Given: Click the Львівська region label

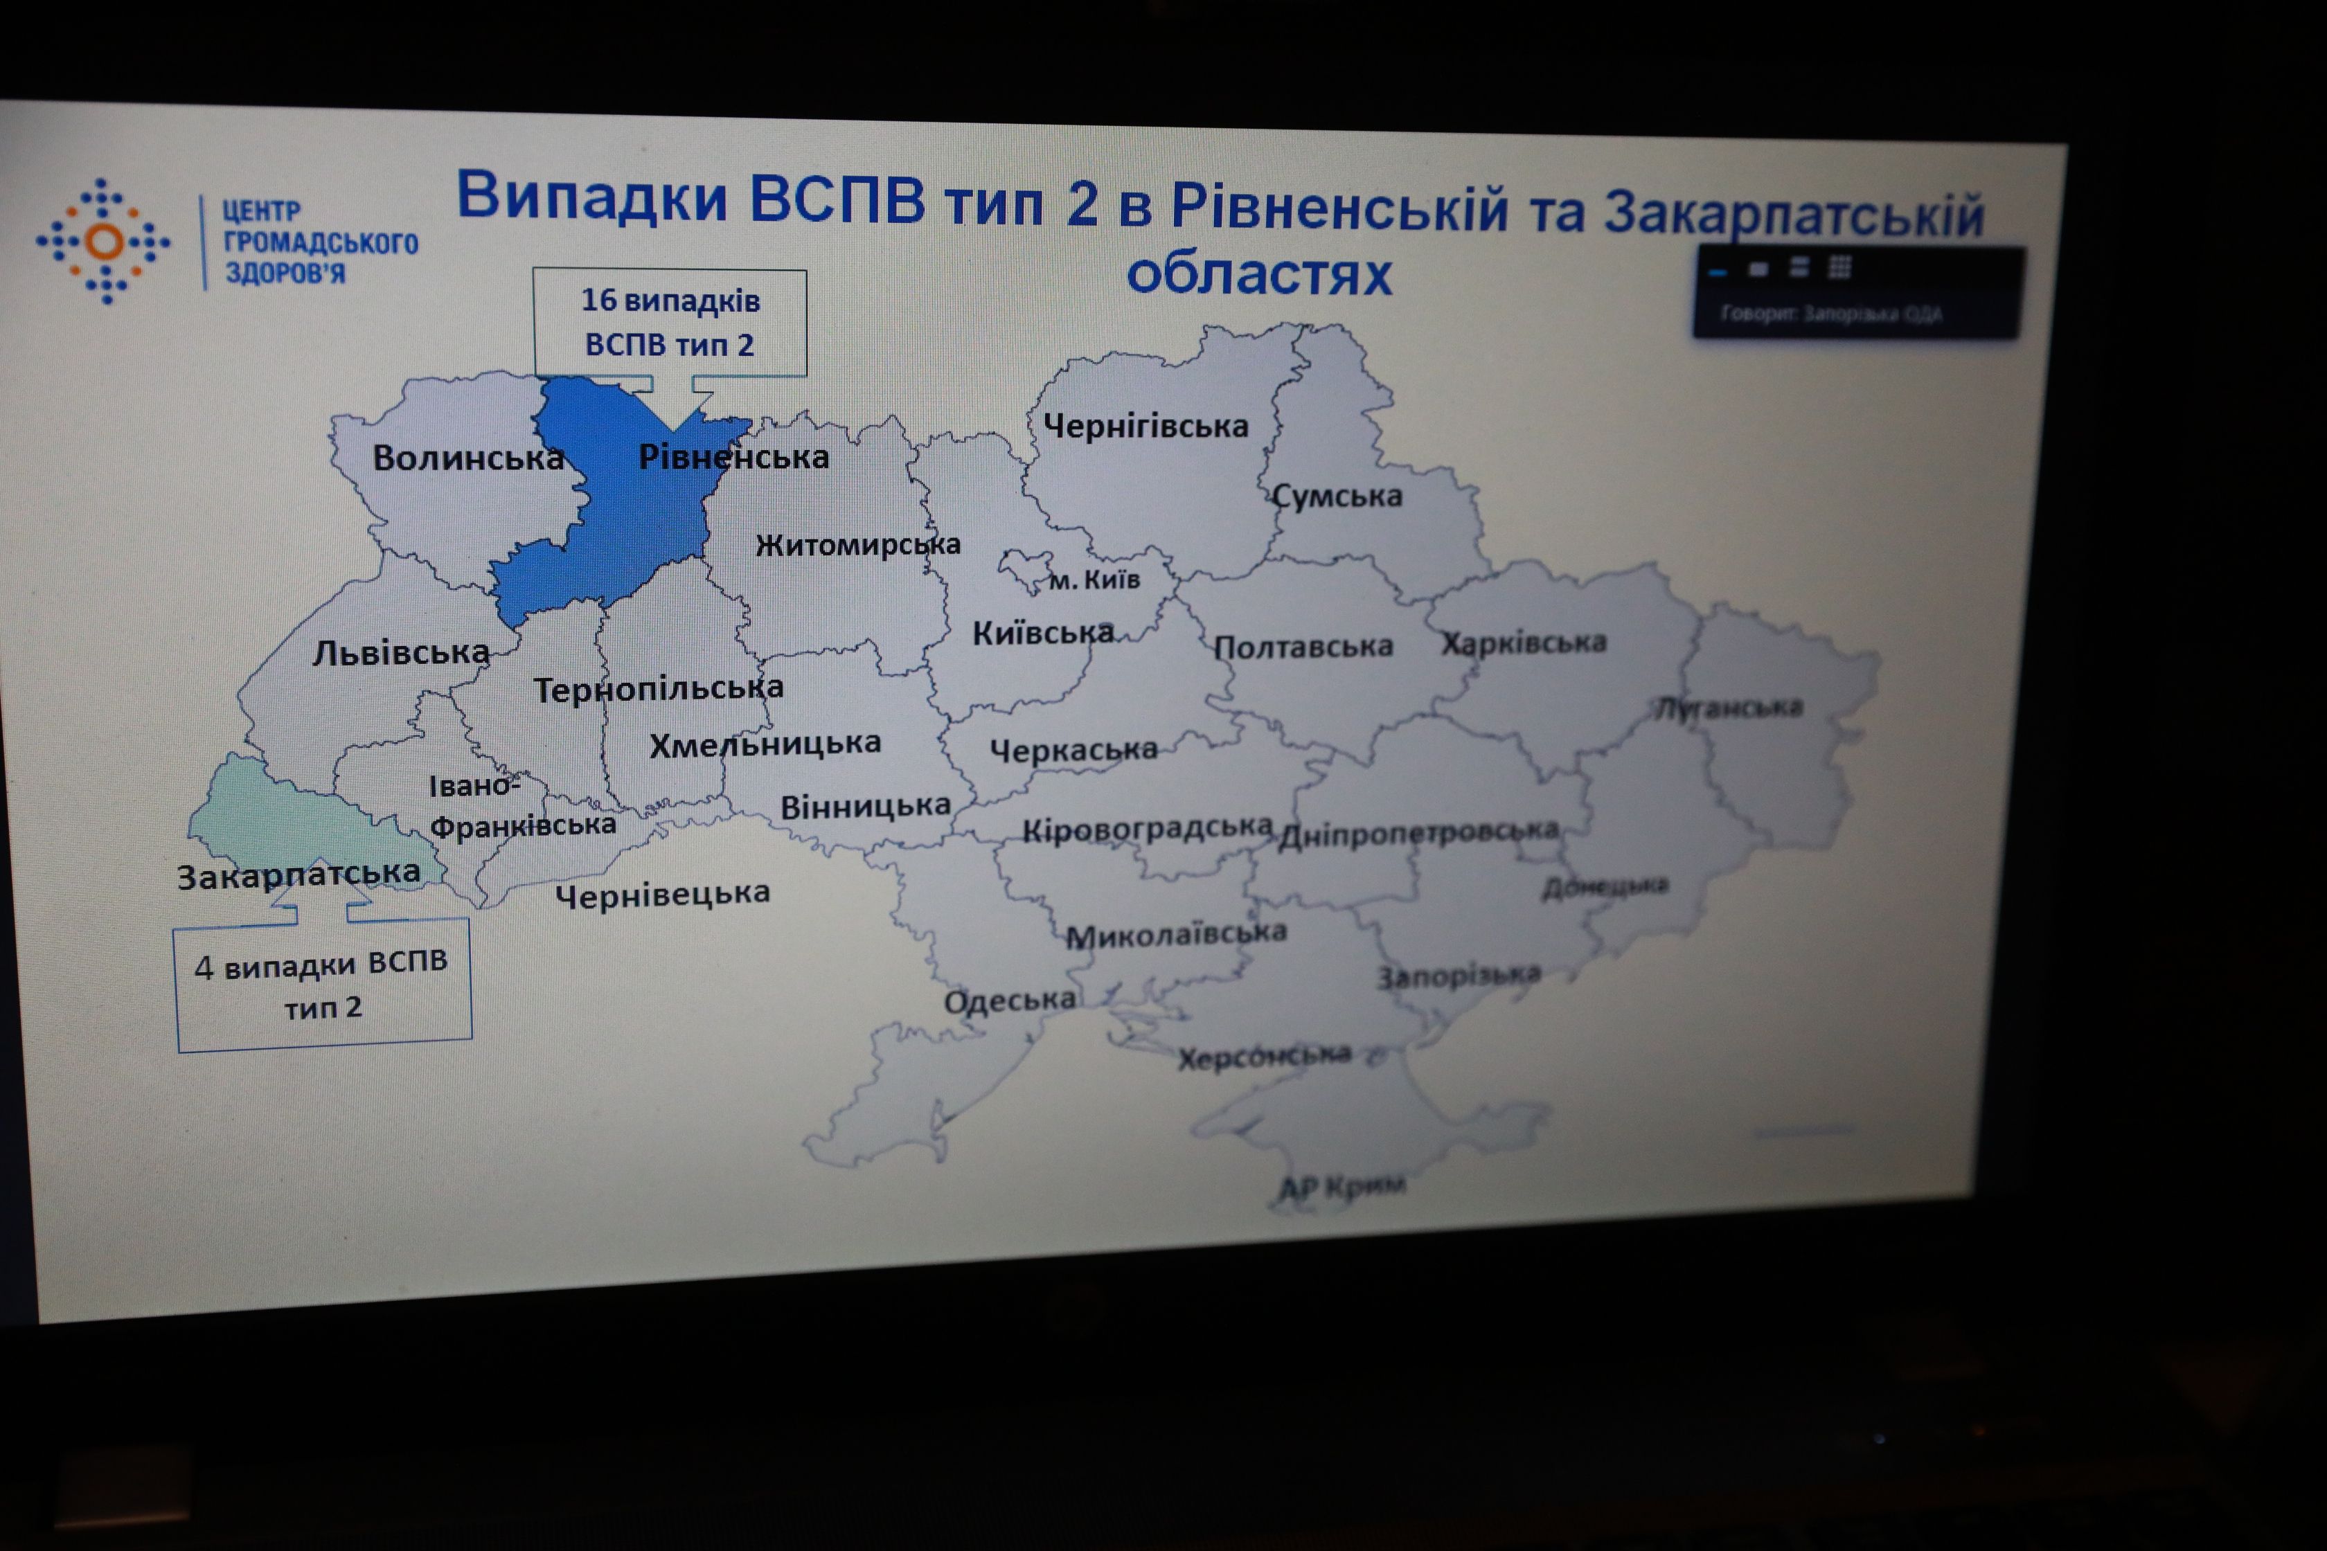Looking at the screenshot, I should (x=401, y=653).
